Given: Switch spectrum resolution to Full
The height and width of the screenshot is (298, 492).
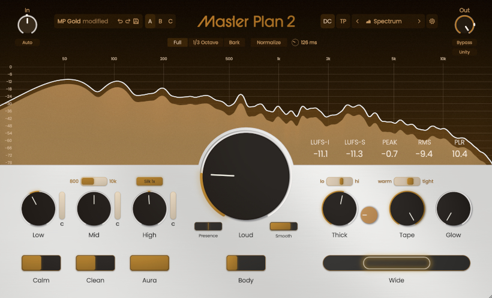Looking at the screenshot, I should tap(178, 43).
